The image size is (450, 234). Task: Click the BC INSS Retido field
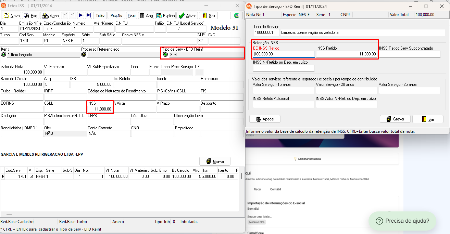pos(284,54)
